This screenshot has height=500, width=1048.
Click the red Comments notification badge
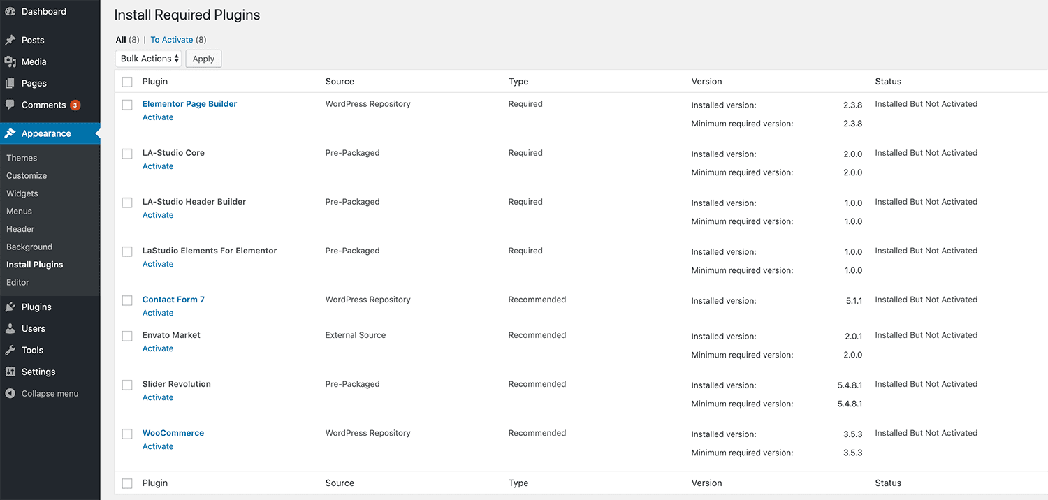[75, 105]
